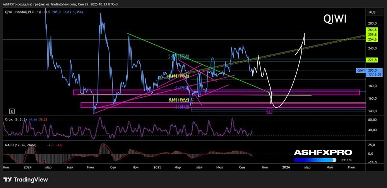Click the Стох. (3, 5, 3) indicator label
The width and height of the screenshot is (387, 188).
pyautogui.click(x=16, y=119)
